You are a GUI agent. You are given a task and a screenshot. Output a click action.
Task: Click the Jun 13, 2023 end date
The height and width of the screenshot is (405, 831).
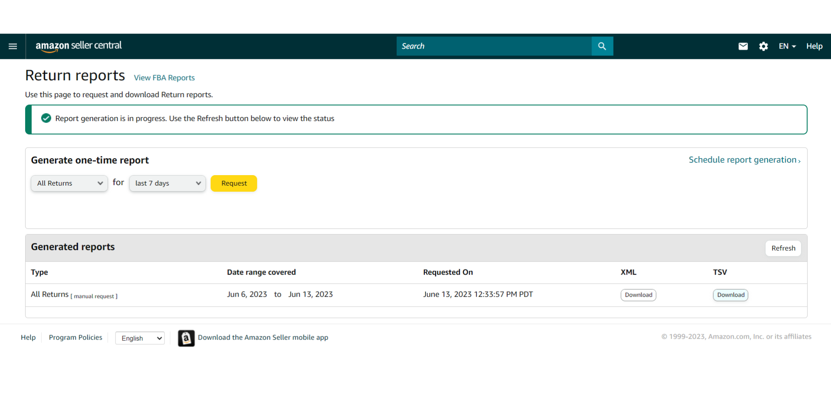point(311,294)
